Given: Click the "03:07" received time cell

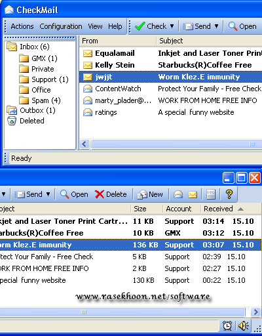Looking at the screenshot, I should pyautogui.click(x=214, y=245).
